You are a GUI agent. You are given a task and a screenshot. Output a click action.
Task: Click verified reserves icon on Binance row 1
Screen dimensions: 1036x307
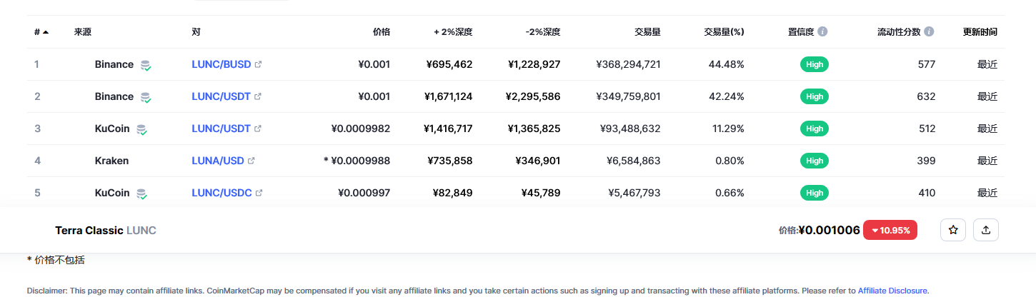[x=145, y=65]
